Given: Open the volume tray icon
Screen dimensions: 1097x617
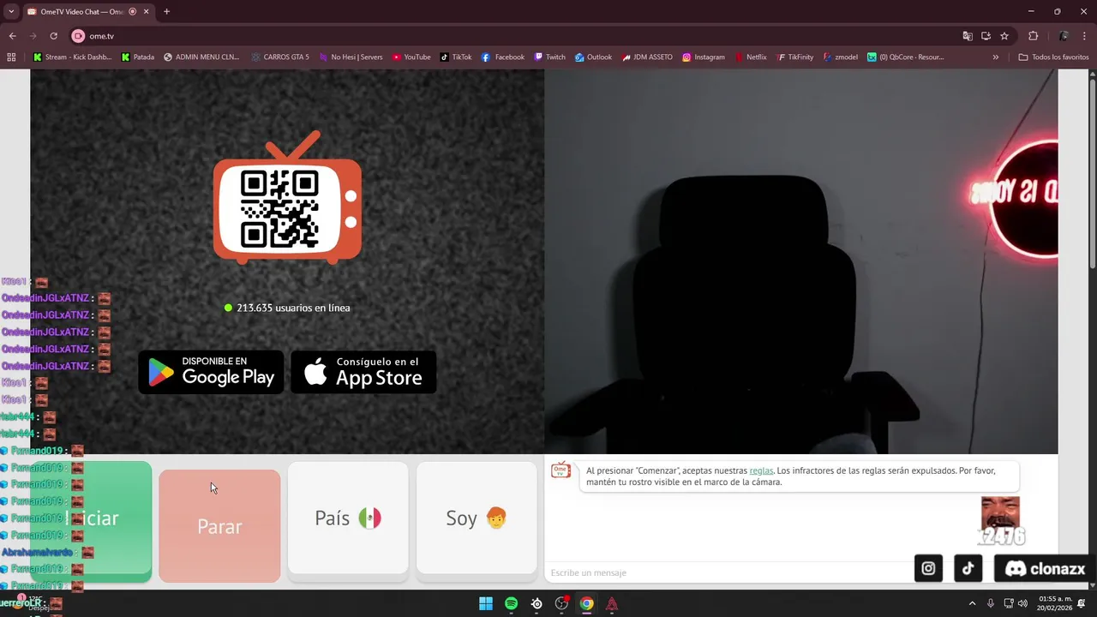Looking at the screenshot, I should tap(1022, 603).
